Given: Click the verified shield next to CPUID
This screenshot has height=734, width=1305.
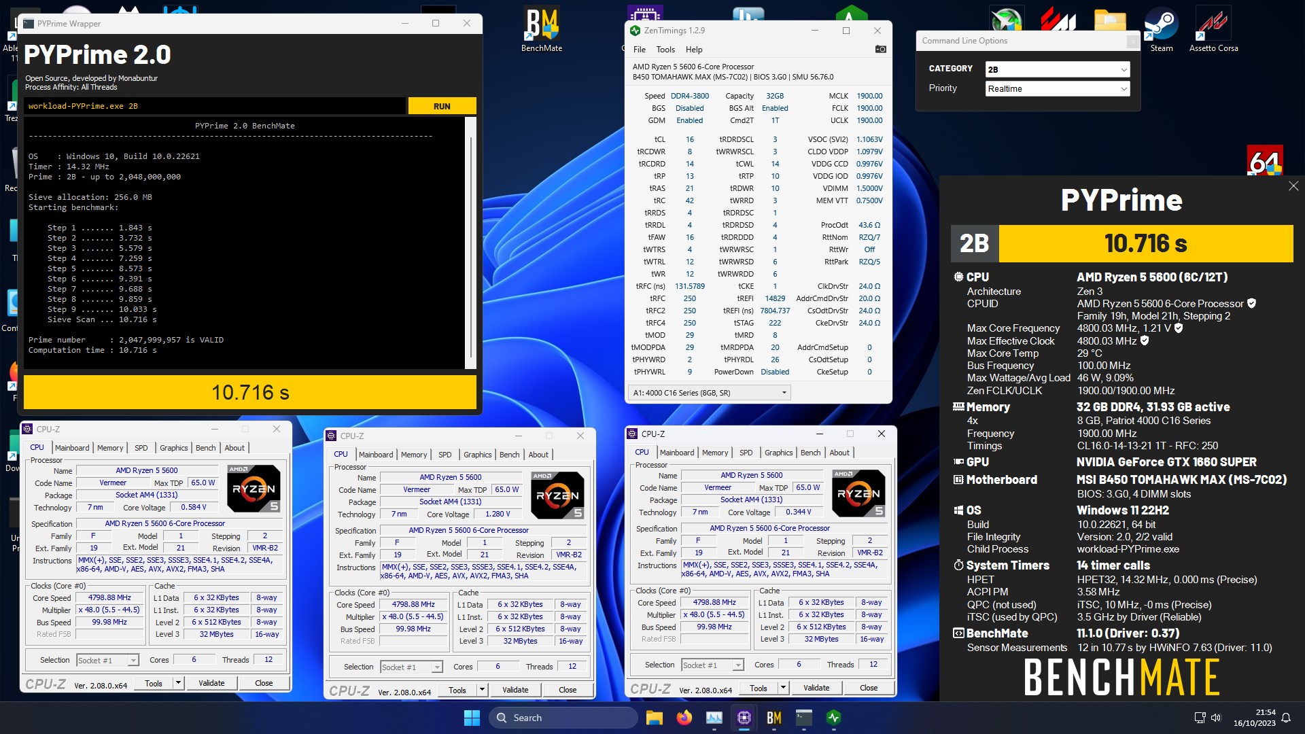Looking at the screenshot, I should (1251, 303).
